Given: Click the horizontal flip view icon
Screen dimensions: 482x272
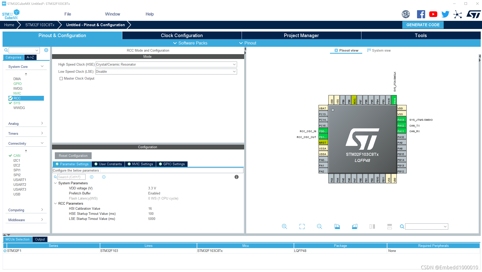Looking at the screenshot, I should (372, 226).
